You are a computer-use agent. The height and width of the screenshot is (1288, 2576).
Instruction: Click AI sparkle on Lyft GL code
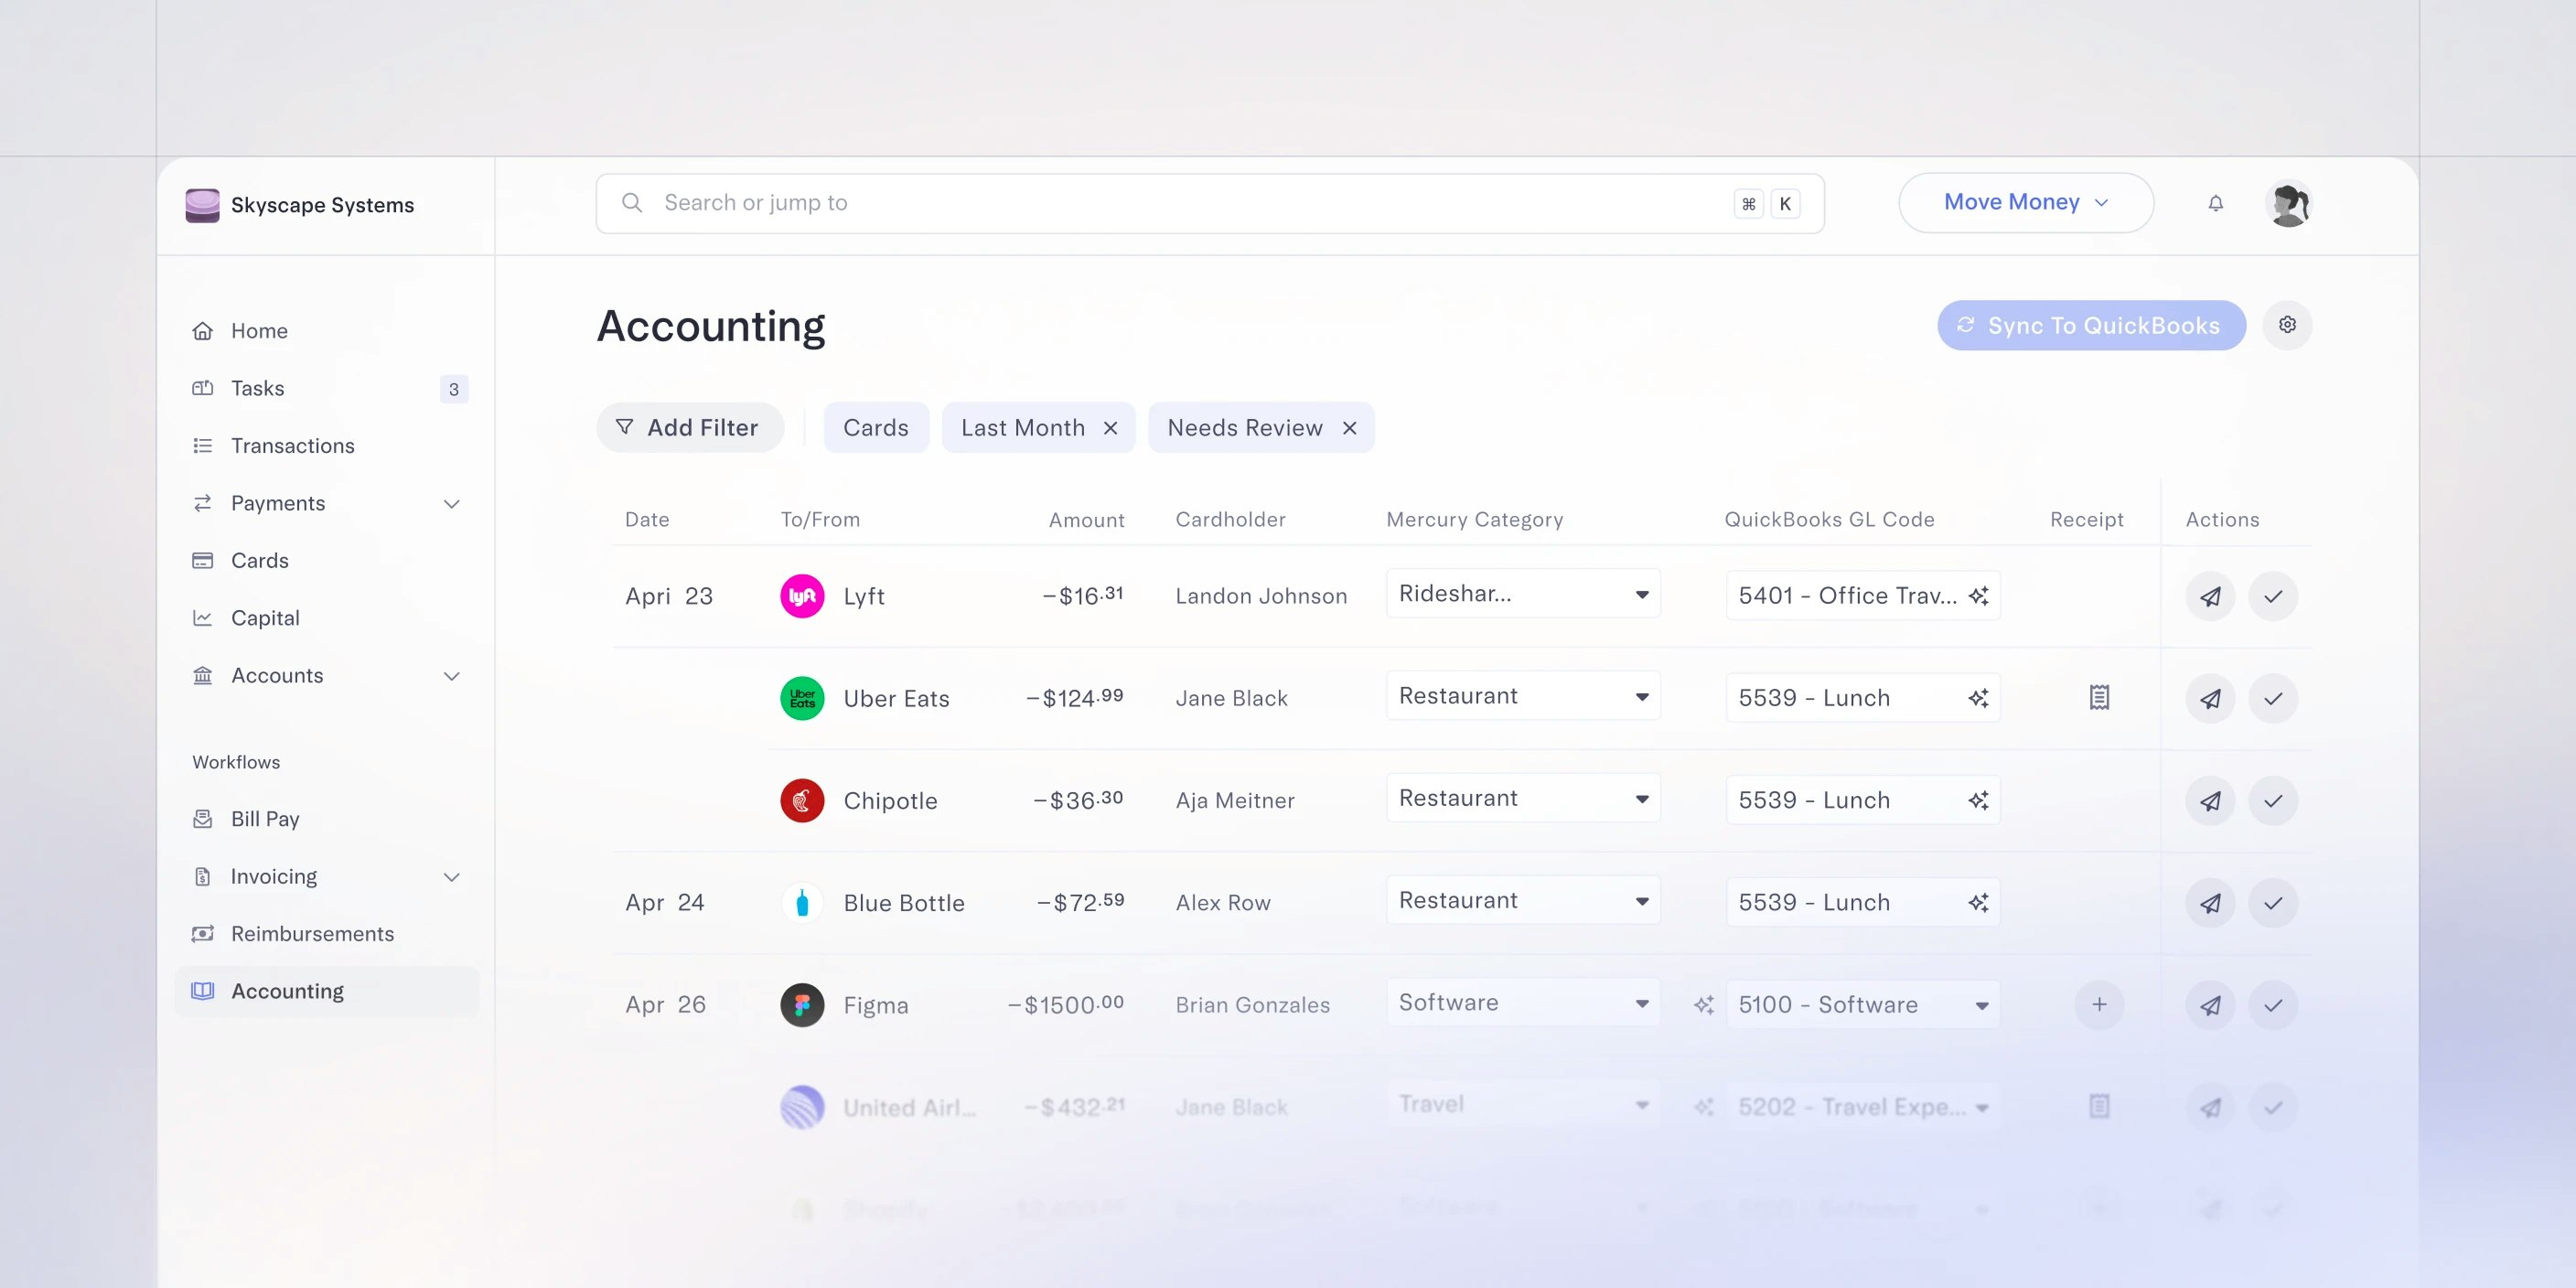click(x=1978, y=596)
